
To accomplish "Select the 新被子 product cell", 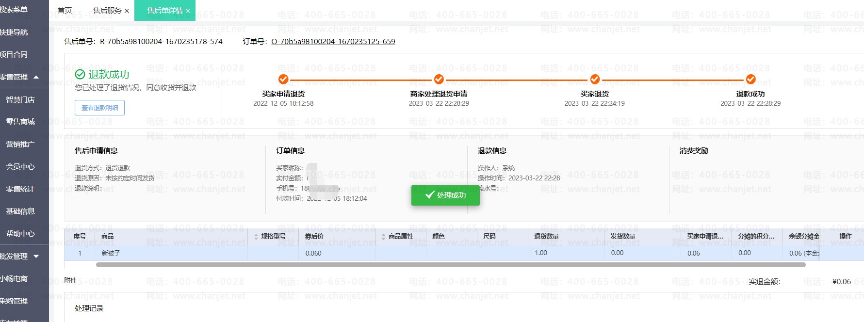I will (x=171, y=253).
